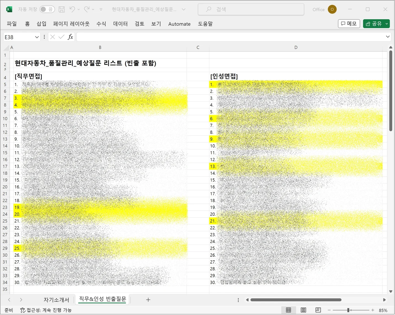Select the 직무&인성 빈출질문 sheet tab

102,299
